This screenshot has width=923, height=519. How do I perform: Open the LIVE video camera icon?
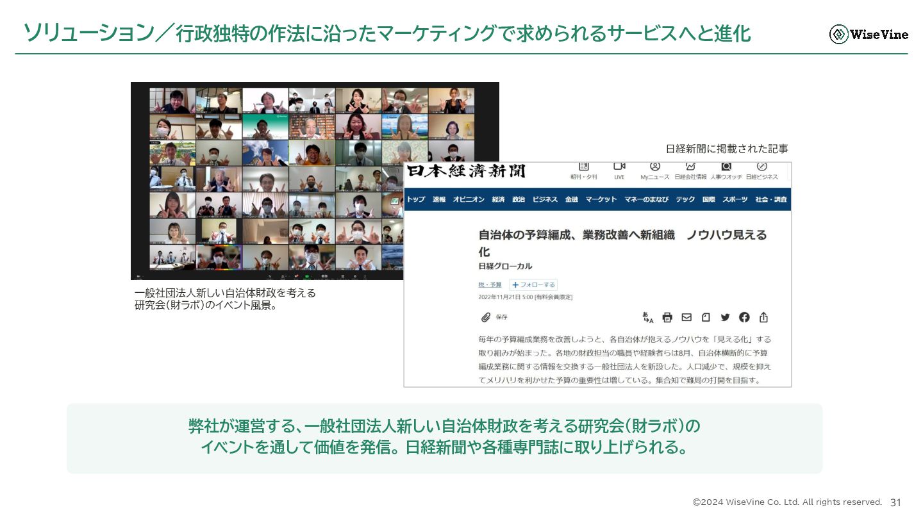(x=619, y=167)
